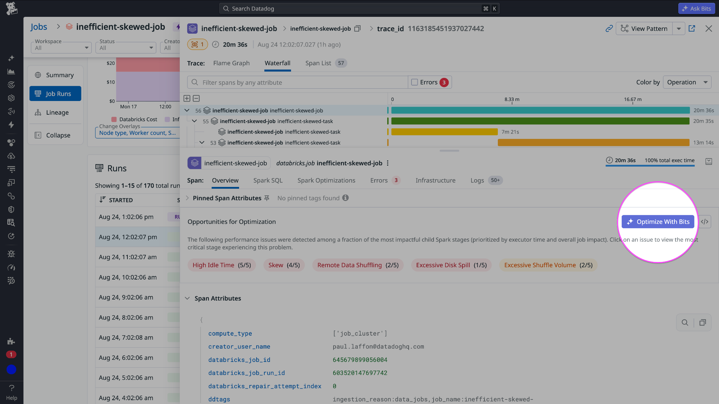The image size is (719, 404).
Task: Open the View Pattern dropdown arrow
Action: tap(679, 29)
